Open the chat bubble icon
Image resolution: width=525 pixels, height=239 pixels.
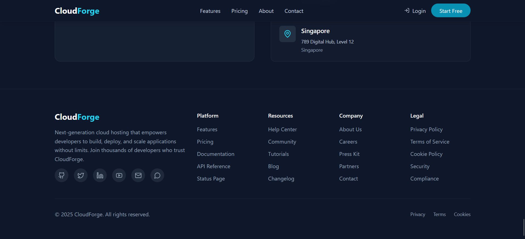pyautogui.click(x=157, y=175)
